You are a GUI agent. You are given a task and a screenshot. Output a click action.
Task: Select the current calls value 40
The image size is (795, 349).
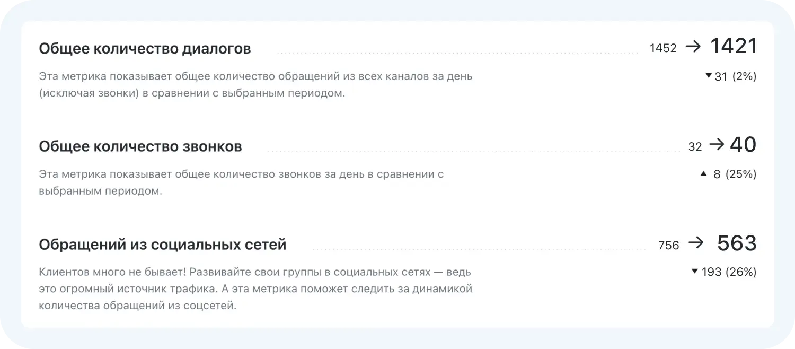743,145
